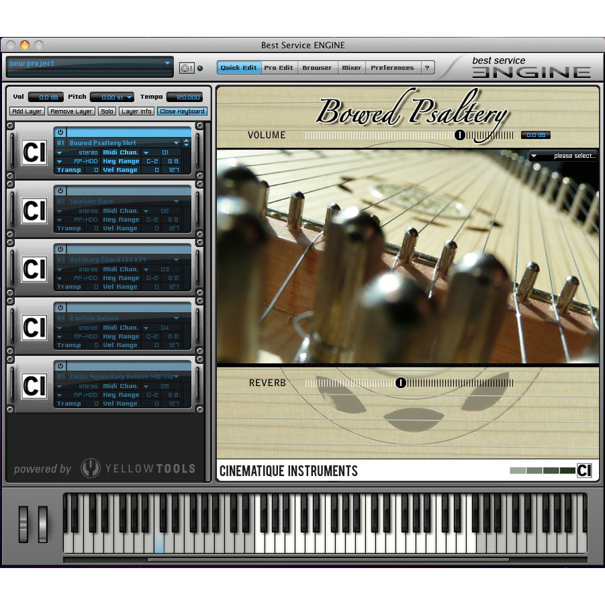The width and height of the screenshot is (605, 605).
Task: Click the CI Cinematique Instruments logo bottom right
Action: [583, 471]
